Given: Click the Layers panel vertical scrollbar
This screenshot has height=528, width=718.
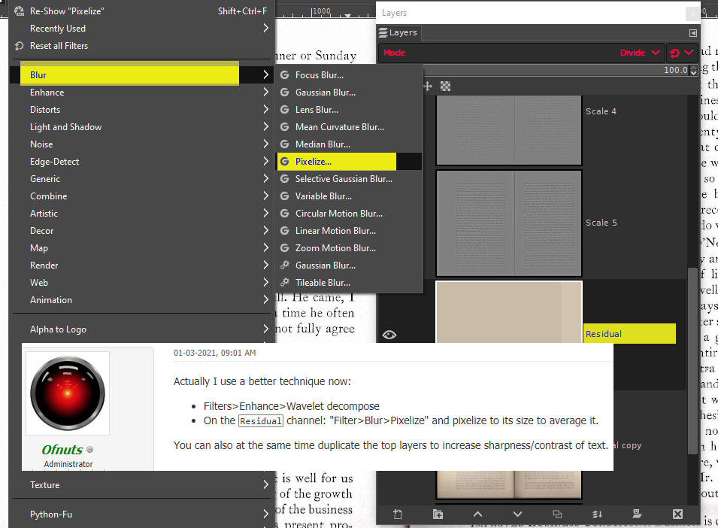Looking at the screenshot, I should click(693, 361).
